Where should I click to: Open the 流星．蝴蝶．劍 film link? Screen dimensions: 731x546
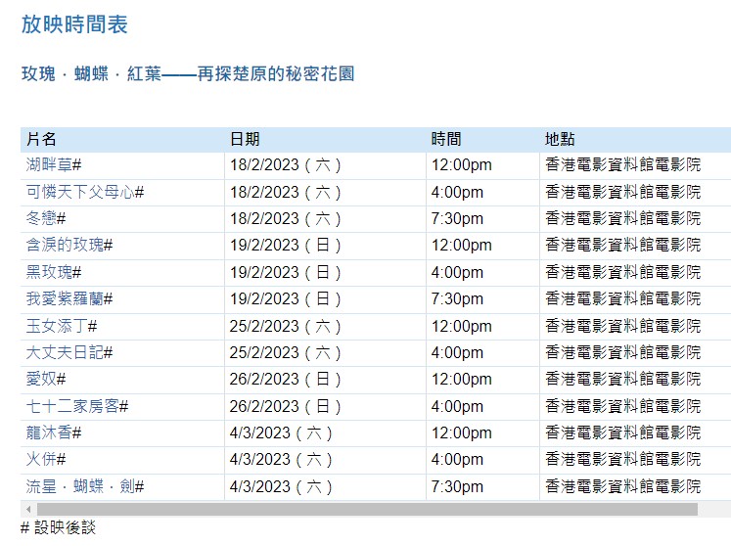point(80,486)
